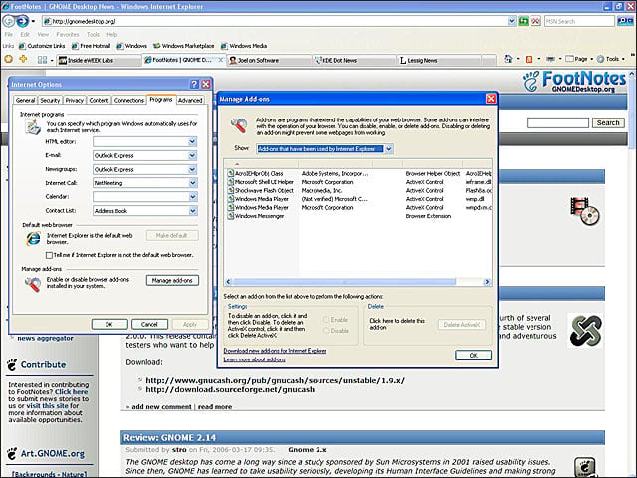Click the browser Back arrow button
The height and width of the screenshot is (478, 637).
click(9, 21)
